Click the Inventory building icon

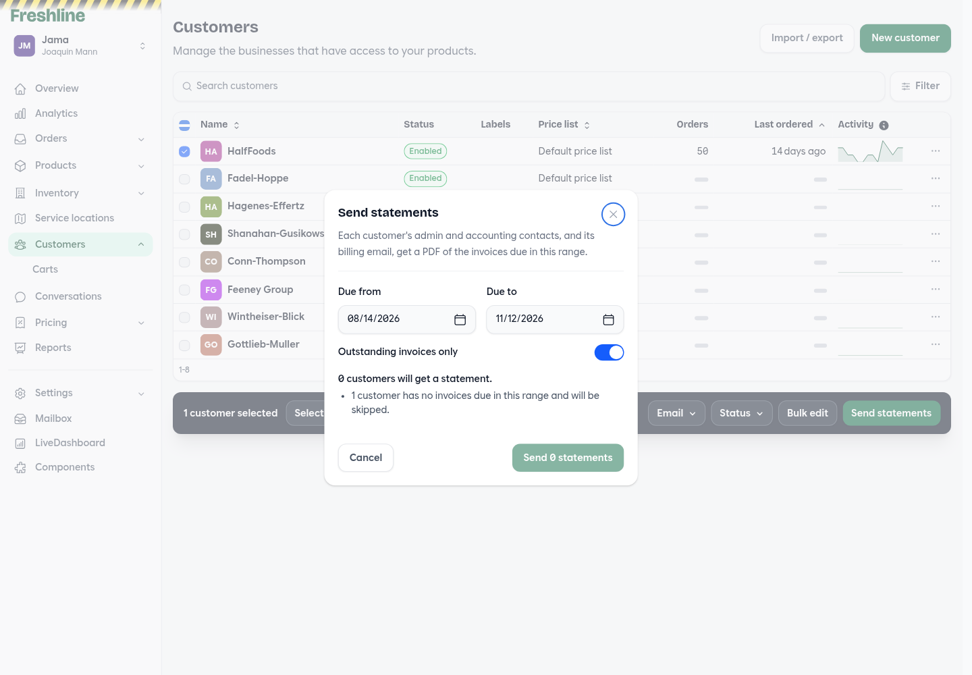pos(20,193)
